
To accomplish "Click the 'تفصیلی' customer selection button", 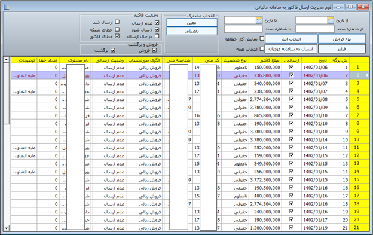I will [192, 31].
